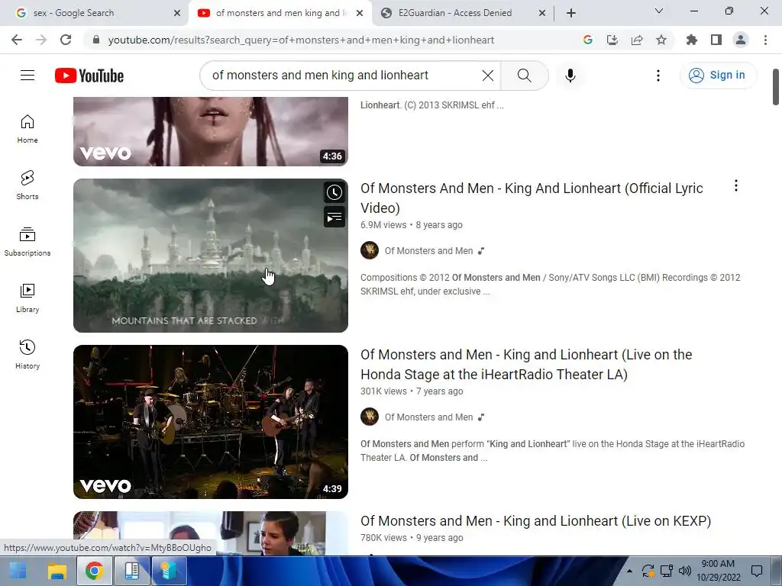Open channel avatar under Lyric Video result
Screen dimensions: 782x586
click(x=370, y=250)
